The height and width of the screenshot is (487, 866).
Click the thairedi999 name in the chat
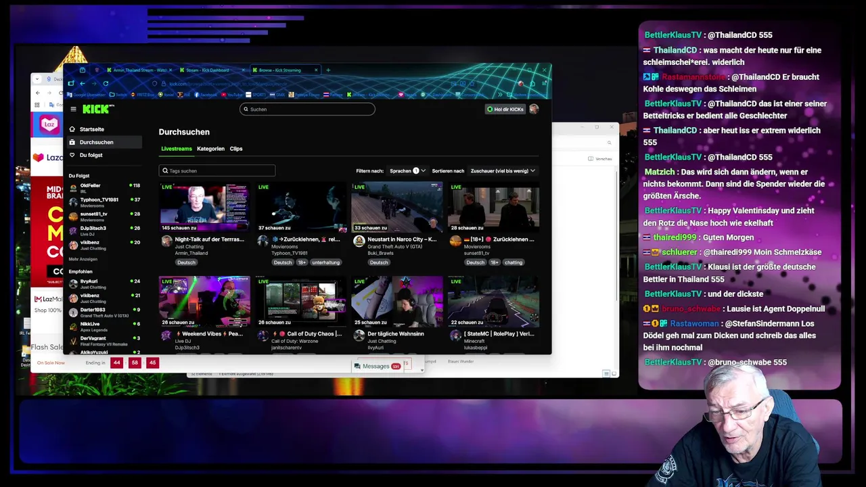tap(675, 237)
